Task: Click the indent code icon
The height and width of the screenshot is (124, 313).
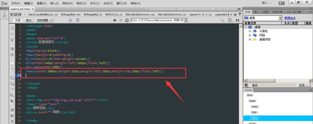Action: tap(12, 110)
